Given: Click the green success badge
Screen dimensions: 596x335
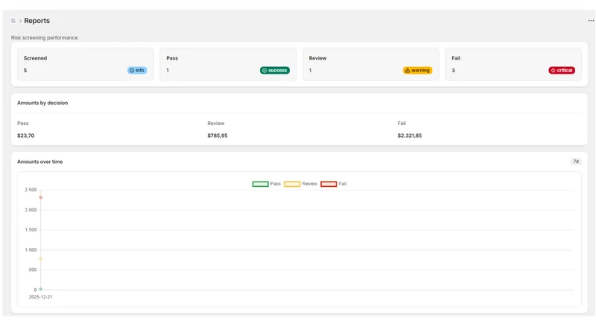Looking at the screenshot, I should click(x=274, y=70).
